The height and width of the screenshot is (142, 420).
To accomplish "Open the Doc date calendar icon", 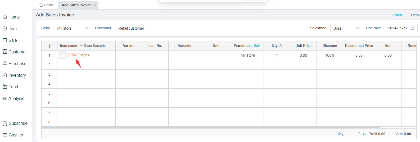I will point(412,28).
